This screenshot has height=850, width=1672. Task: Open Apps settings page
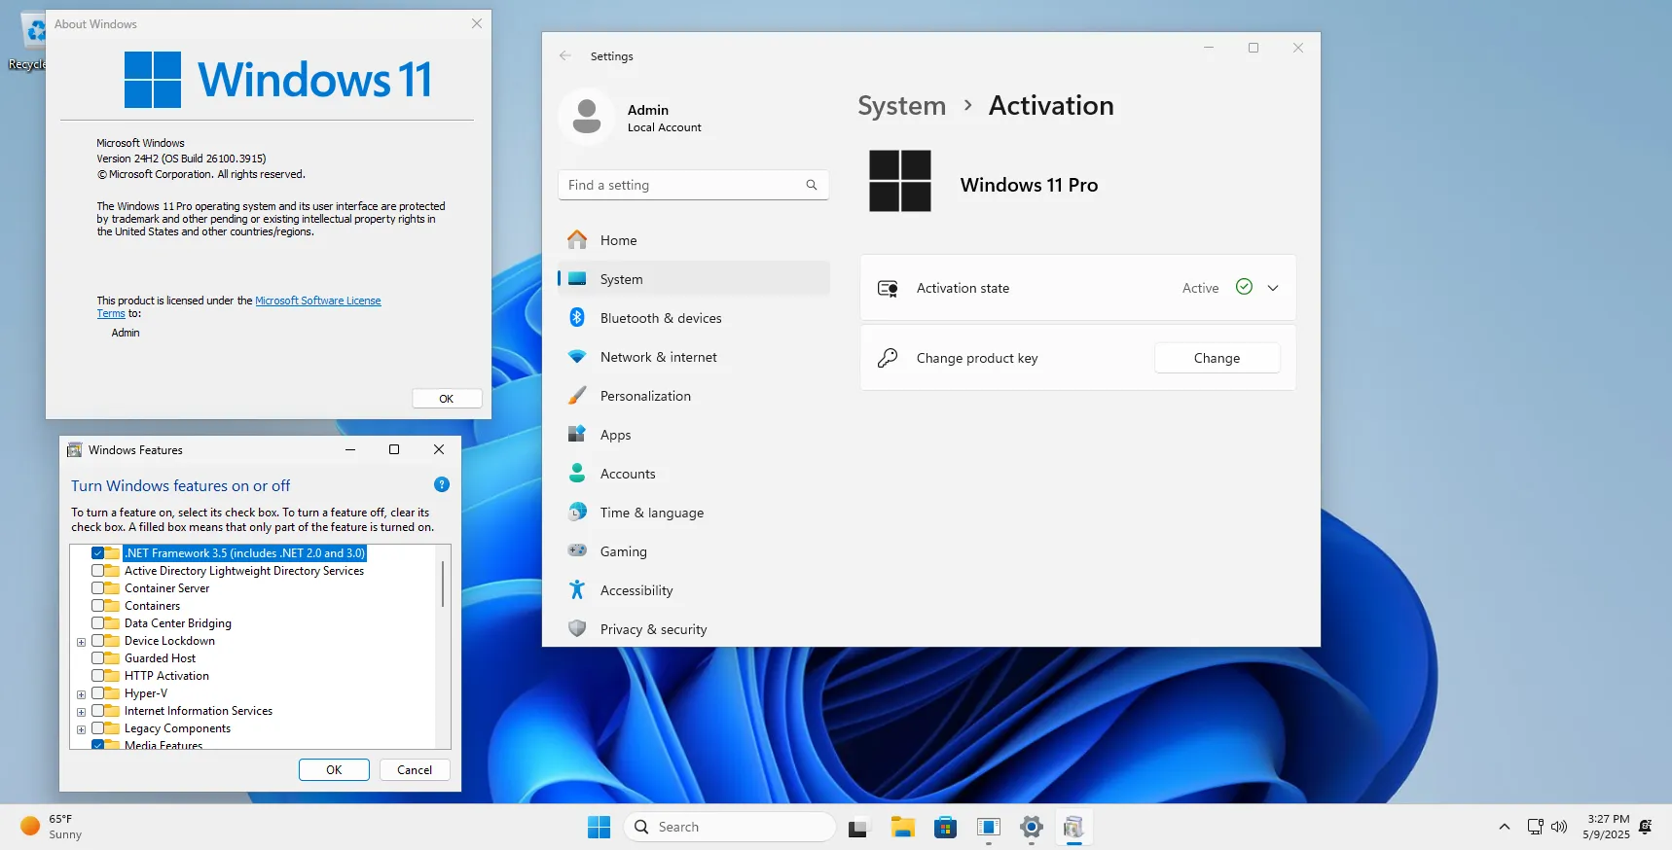[x=693, y=435]
